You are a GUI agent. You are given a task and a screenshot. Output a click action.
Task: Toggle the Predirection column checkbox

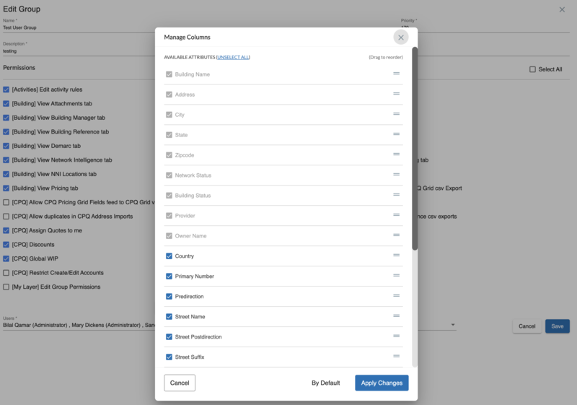pyautogui.click(x=169, y=297)
